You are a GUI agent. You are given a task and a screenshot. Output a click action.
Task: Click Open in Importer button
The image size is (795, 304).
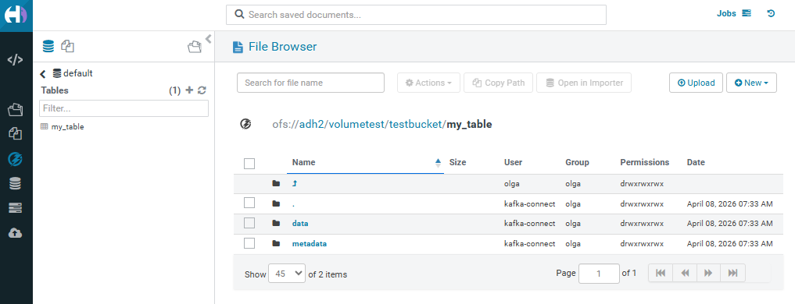coord(584,83)
